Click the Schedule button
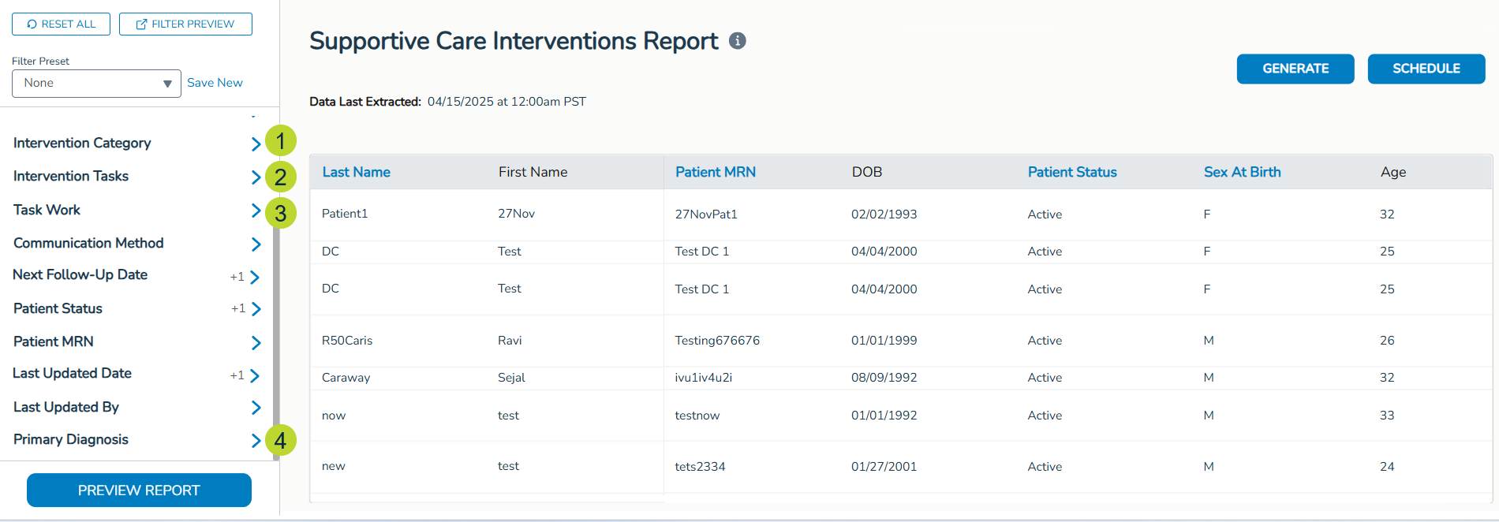Screen dimensions: 1499x522 [x=1426, y=69]
